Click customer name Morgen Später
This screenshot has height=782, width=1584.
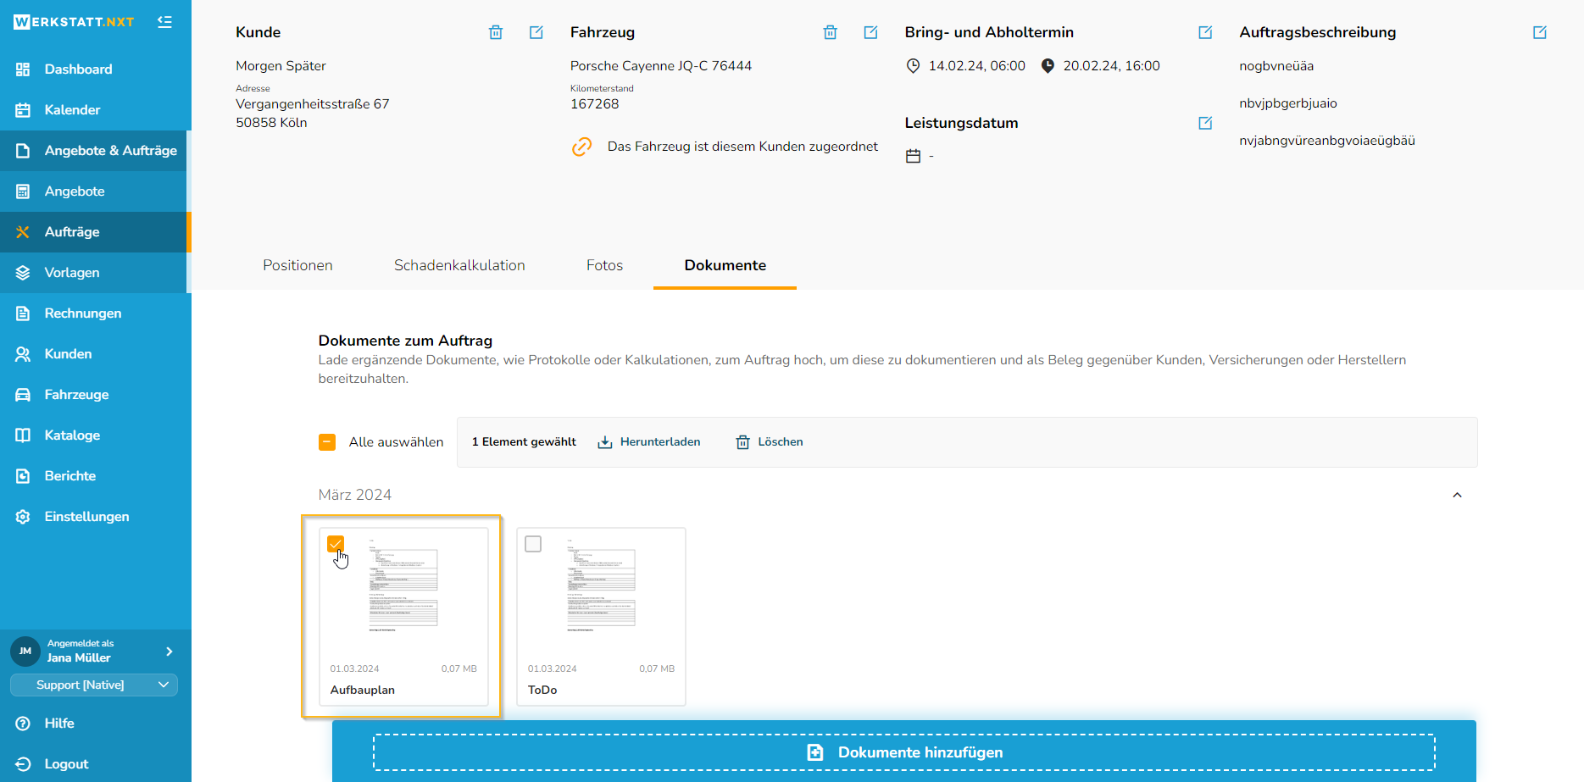[x=281, y=66]
